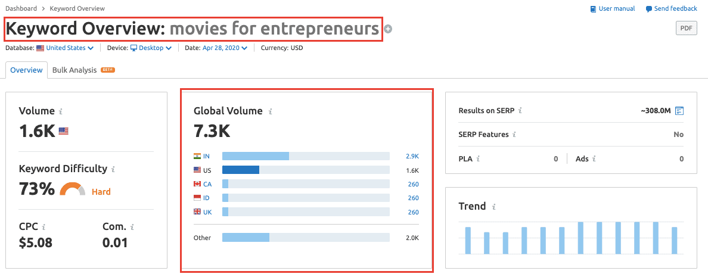Open the Apr 28, 2020 date dropdown
The width and height of the screenshot is (708, 277).
click(x=225, y=48)
